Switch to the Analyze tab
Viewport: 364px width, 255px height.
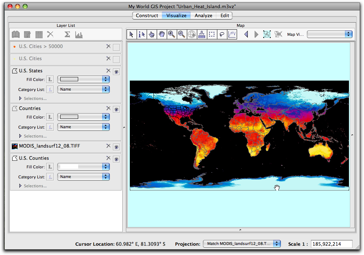click(203, 15)
